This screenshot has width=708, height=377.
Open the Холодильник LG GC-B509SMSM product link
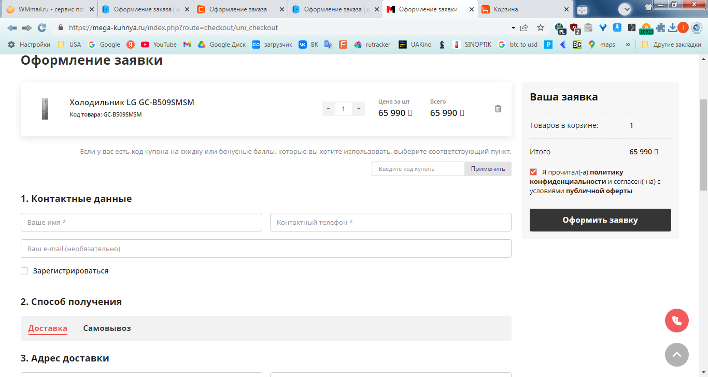coord(132,103)
